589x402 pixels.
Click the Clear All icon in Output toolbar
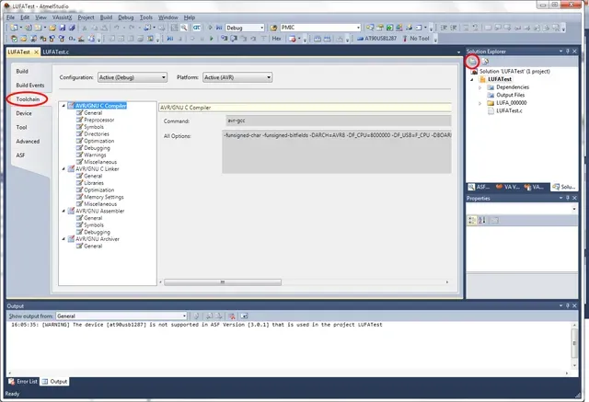[x=232, y=316]
